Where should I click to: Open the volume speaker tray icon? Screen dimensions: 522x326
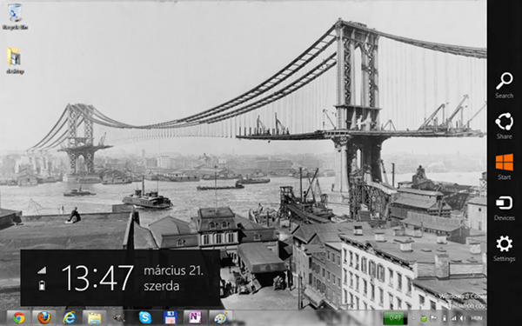(462, 318)
